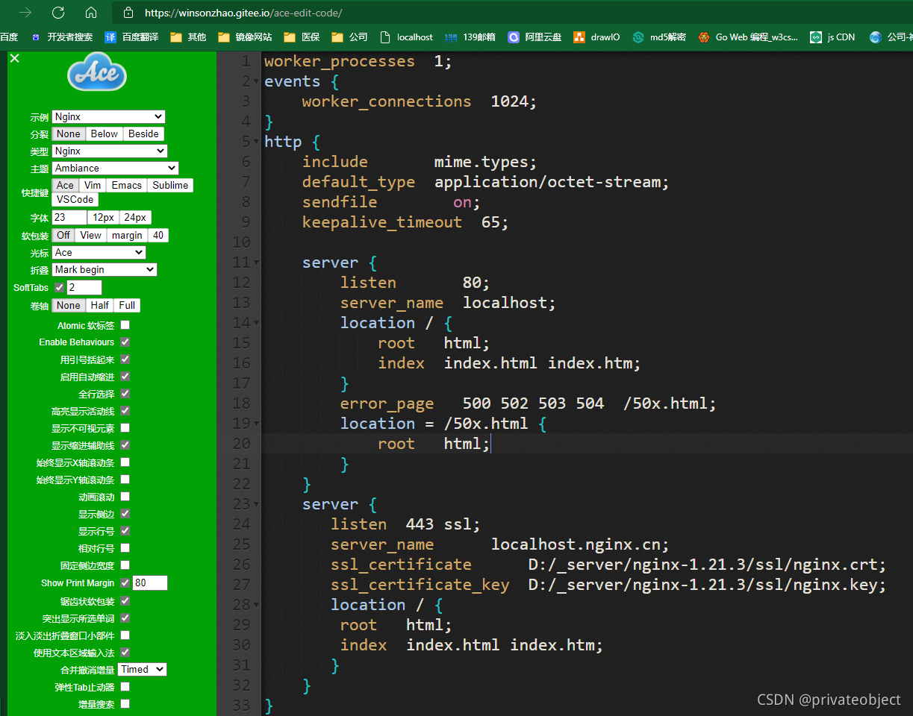Viewport: 913px width, 716px height.
Task: Click the address bar URL
Action: click(x=243, y=13)
